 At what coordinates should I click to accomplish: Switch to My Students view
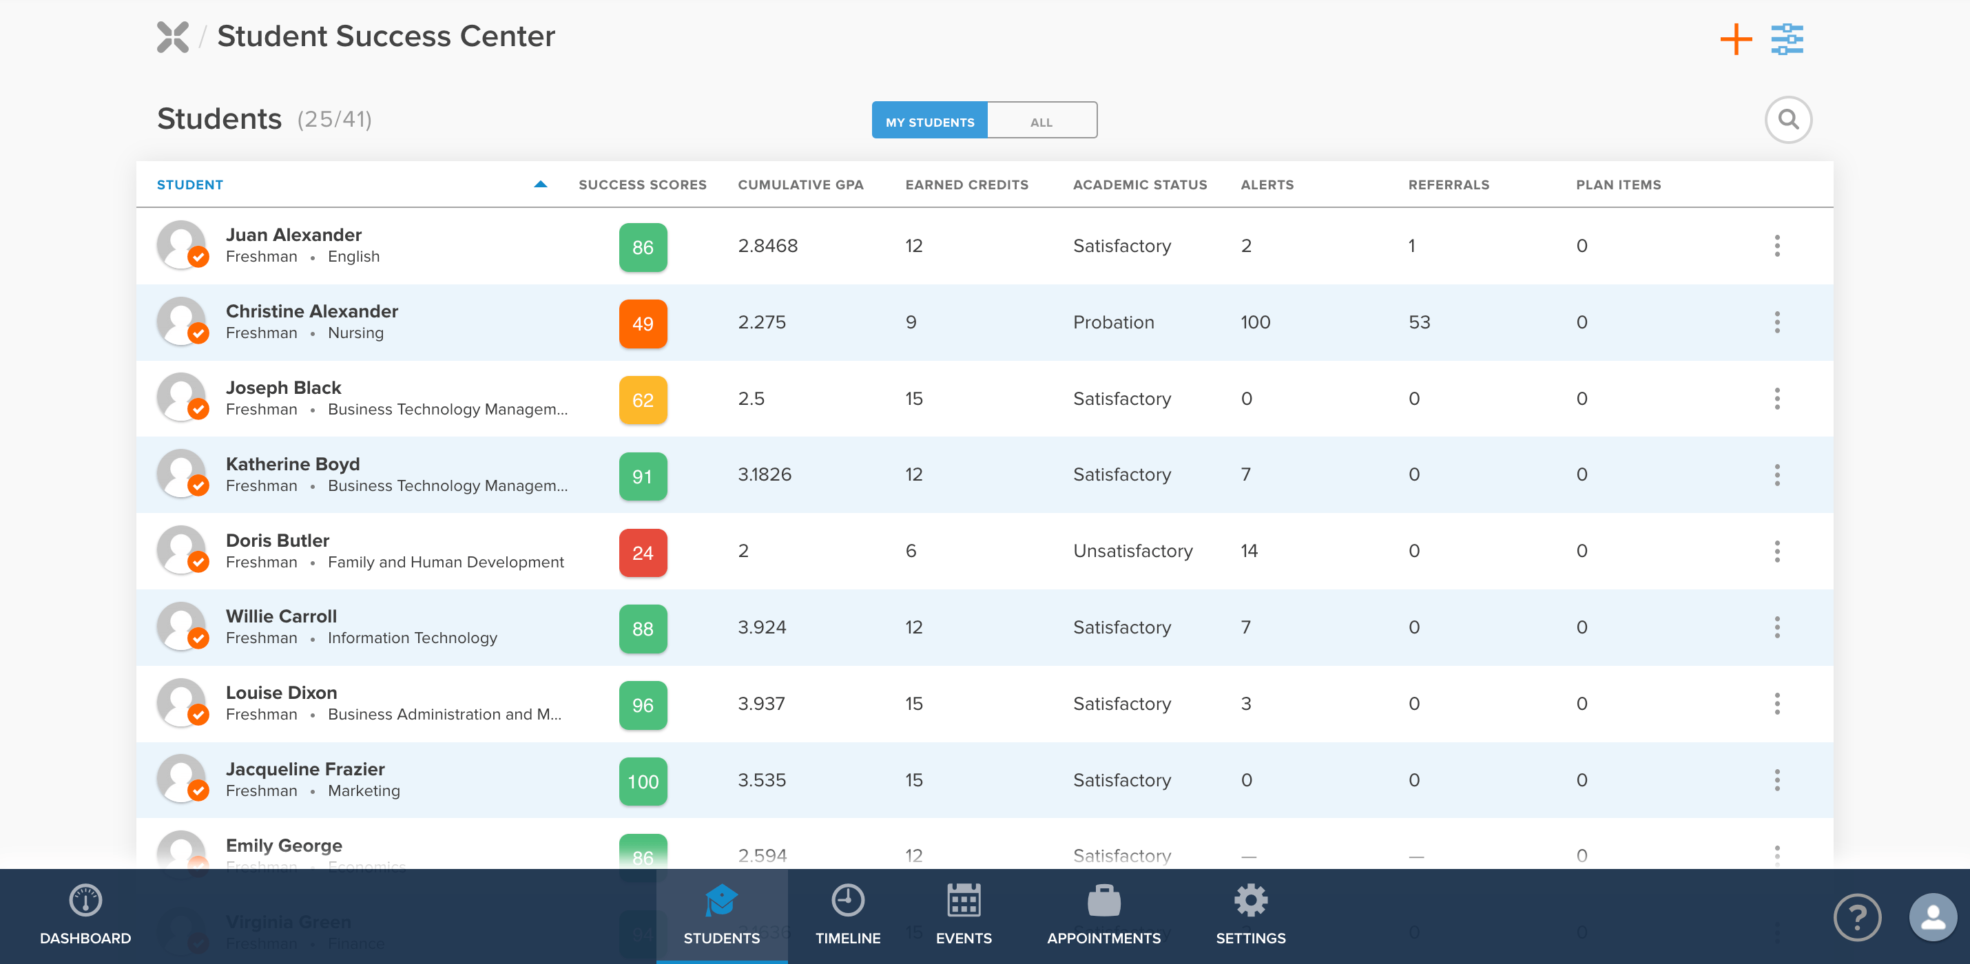click(929, 122)
